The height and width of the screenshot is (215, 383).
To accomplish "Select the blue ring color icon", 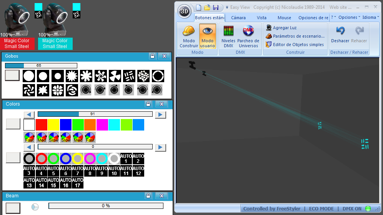I will point(65,159).
